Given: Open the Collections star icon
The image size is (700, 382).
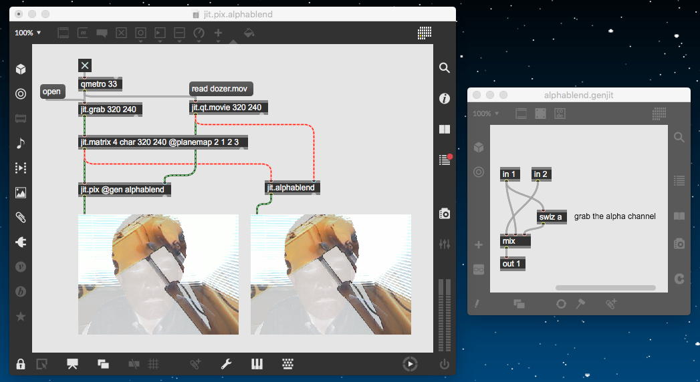Looking at the screenshot, I should pos(21,317).
